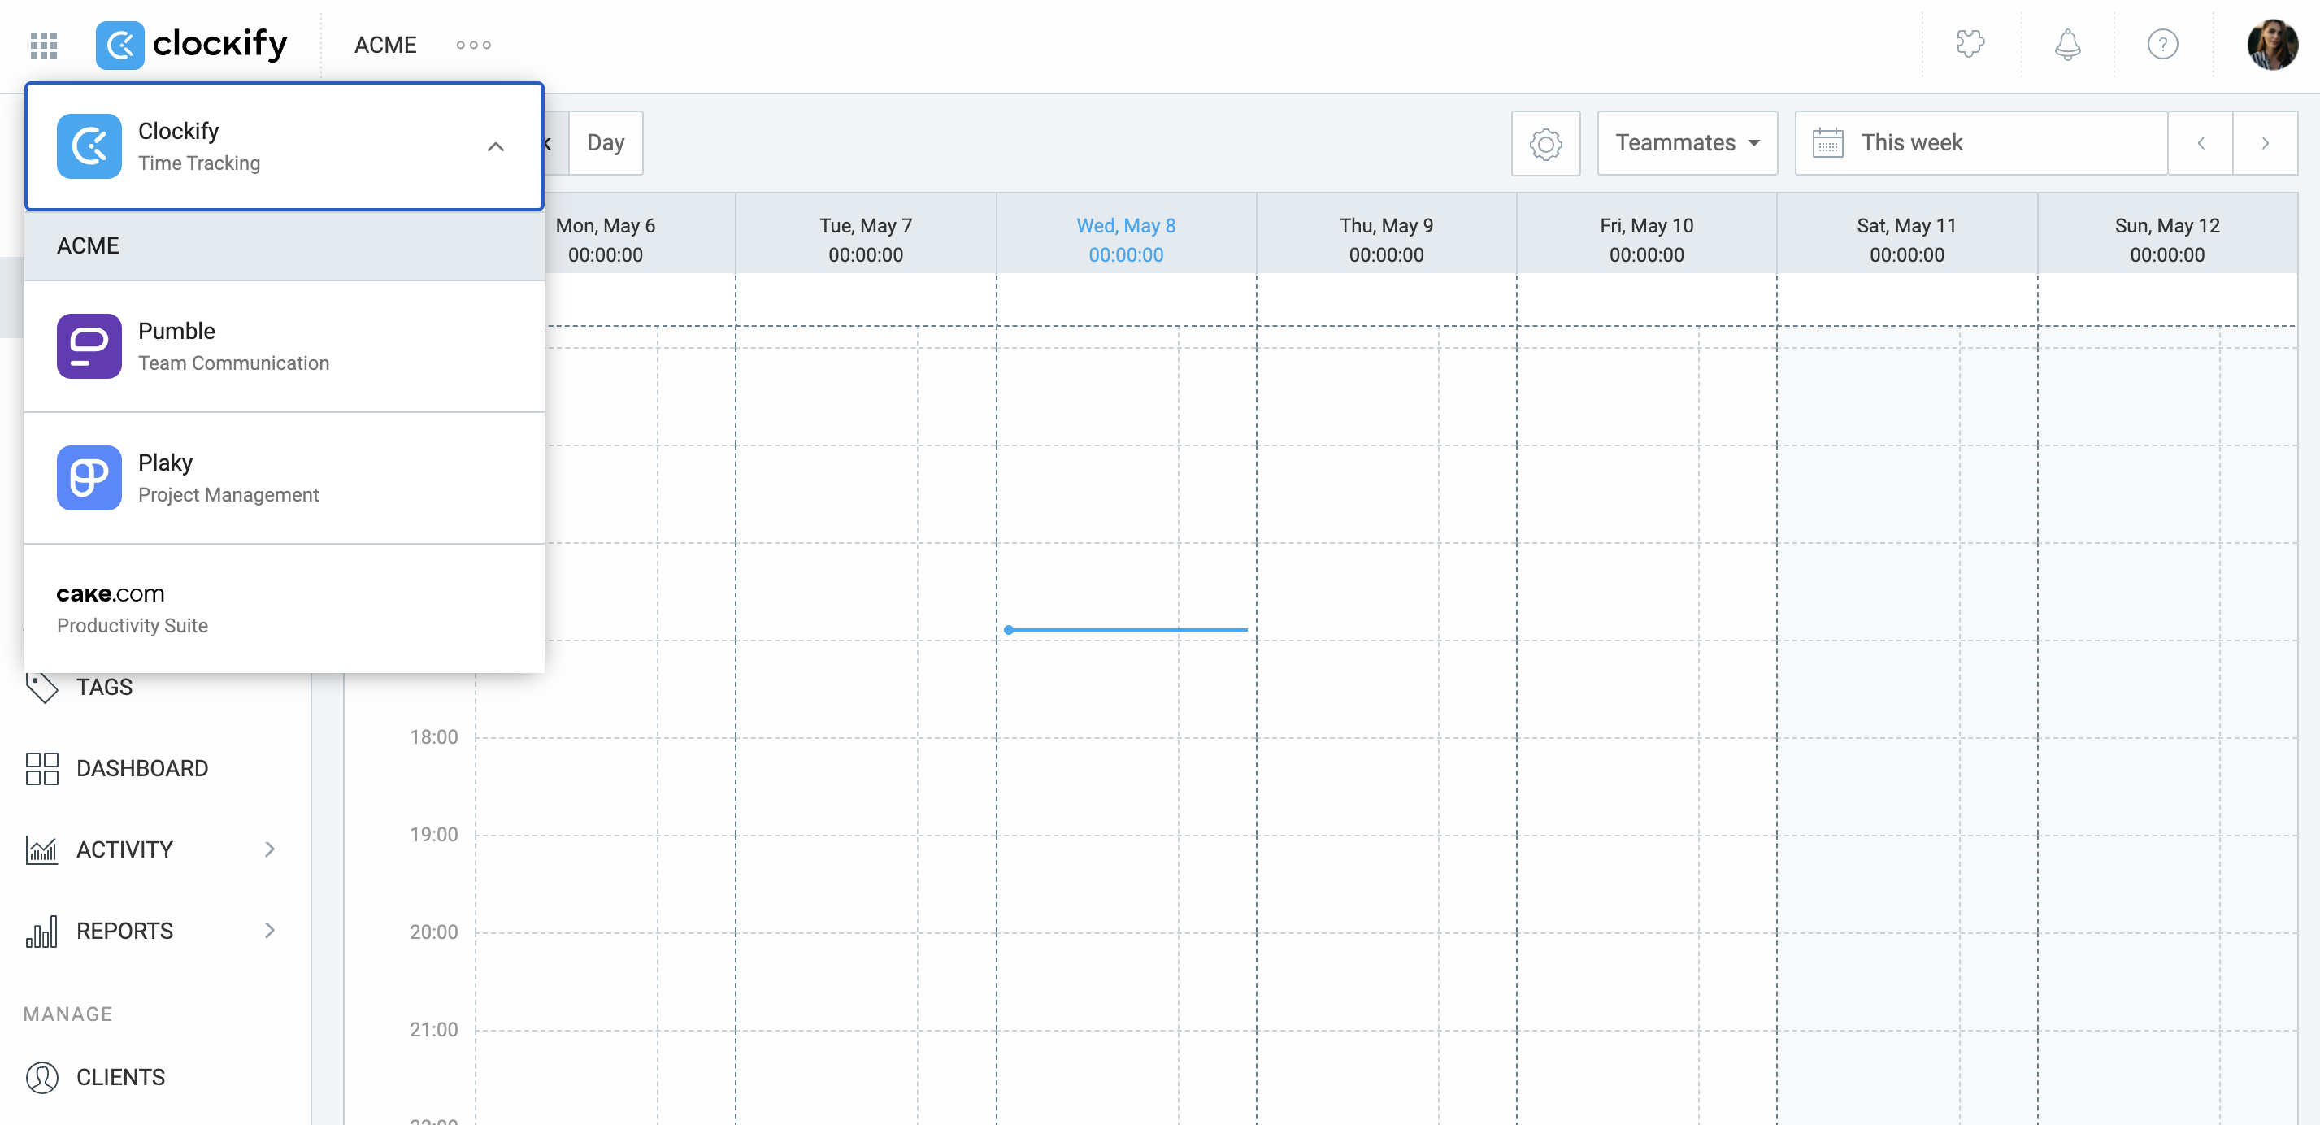Expand the Activity sidebar submenu
The height and width of the screenshot is (1125, 2320).
pyautogui.click(x=269, y=849)
